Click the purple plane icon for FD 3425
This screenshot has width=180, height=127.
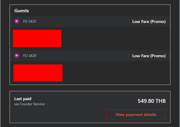click(17, 21)
